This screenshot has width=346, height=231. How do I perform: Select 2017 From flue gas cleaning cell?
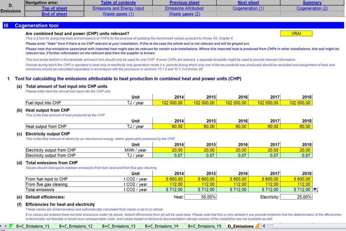click(264, 184)
